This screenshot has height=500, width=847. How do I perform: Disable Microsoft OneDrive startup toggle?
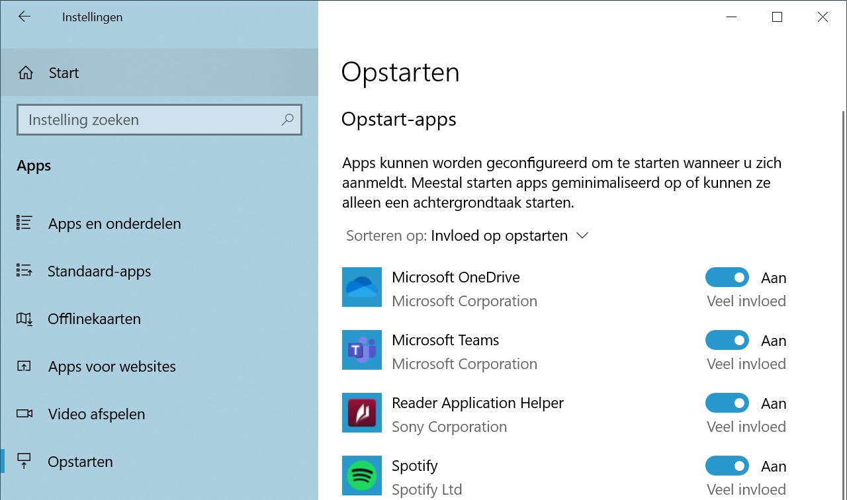(x=727, y=277)
